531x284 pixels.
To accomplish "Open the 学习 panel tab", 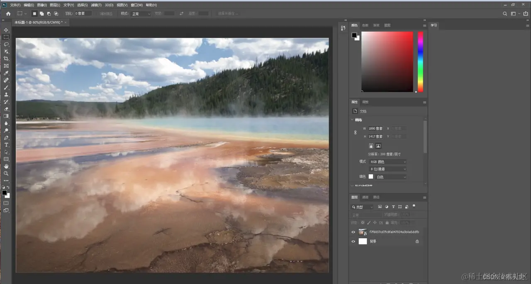I will (434, 25).
